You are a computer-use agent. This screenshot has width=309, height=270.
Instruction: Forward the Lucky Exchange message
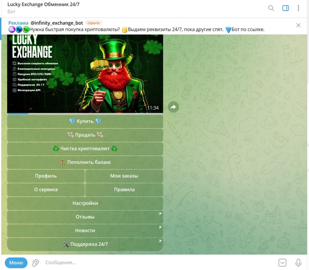coord(173,107)
